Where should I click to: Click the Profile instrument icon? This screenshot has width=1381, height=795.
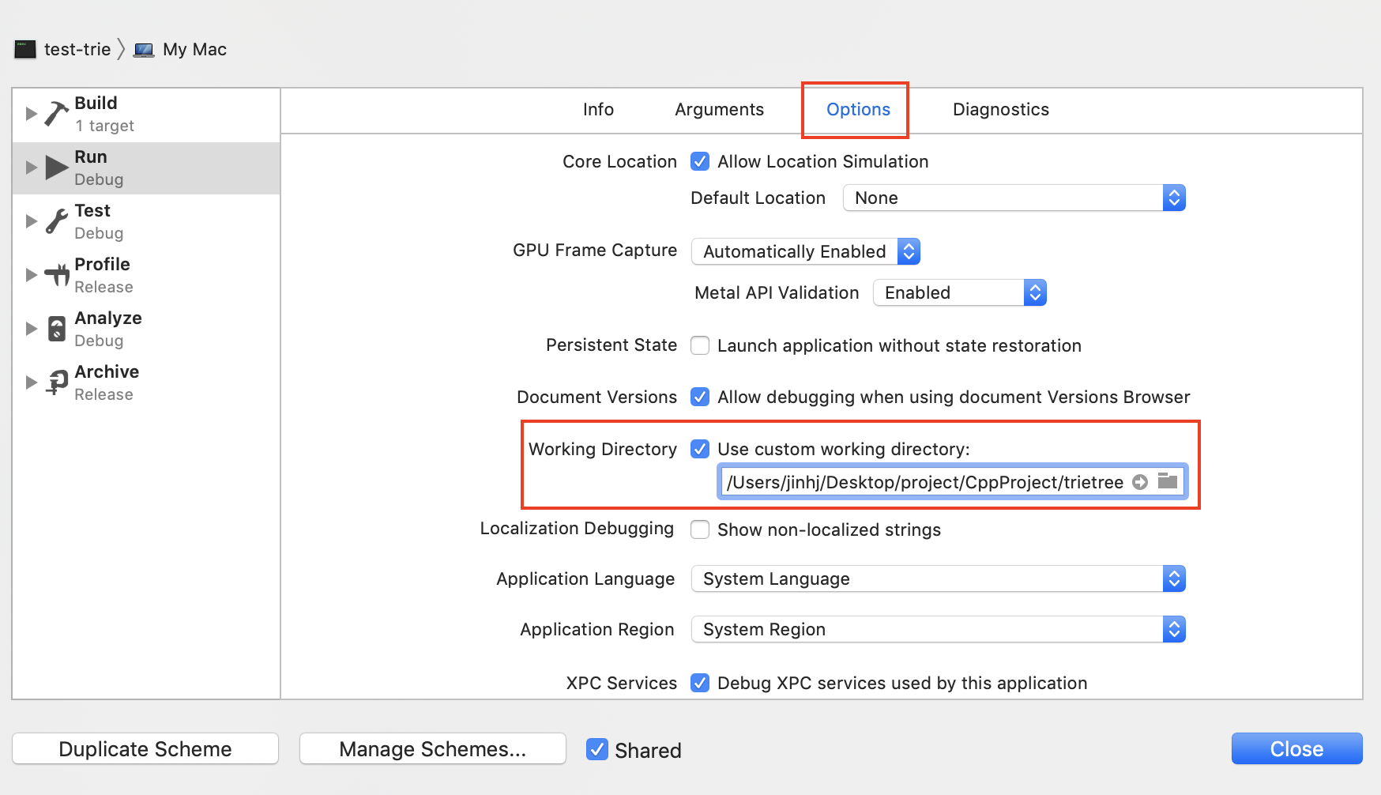(x=57, y=275)
